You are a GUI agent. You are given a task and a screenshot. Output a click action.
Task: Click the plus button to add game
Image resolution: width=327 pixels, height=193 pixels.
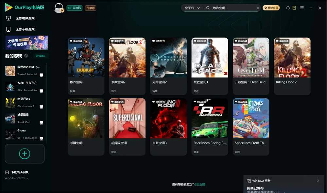point(25,154)
